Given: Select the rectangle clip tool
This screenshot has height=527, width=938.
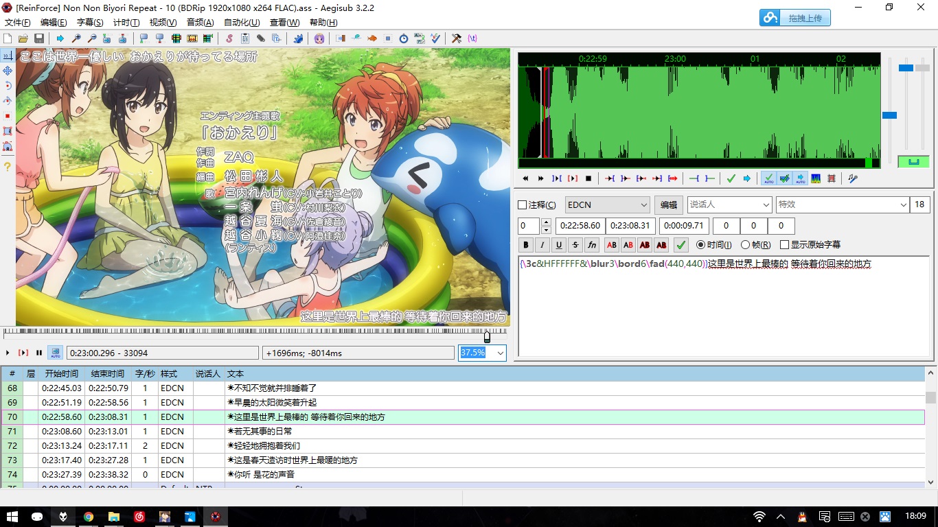Looking at the screenshot, I should [8, 131].
